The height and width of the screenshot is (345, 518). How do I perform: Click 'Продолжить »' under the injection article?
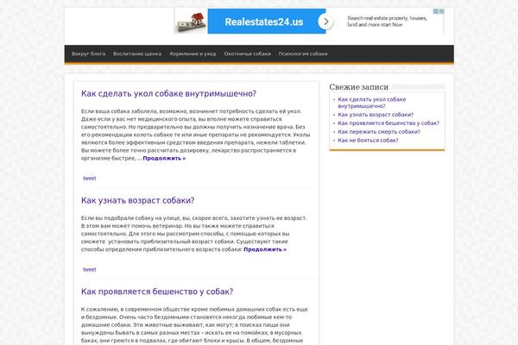click(x=164, y=159)
